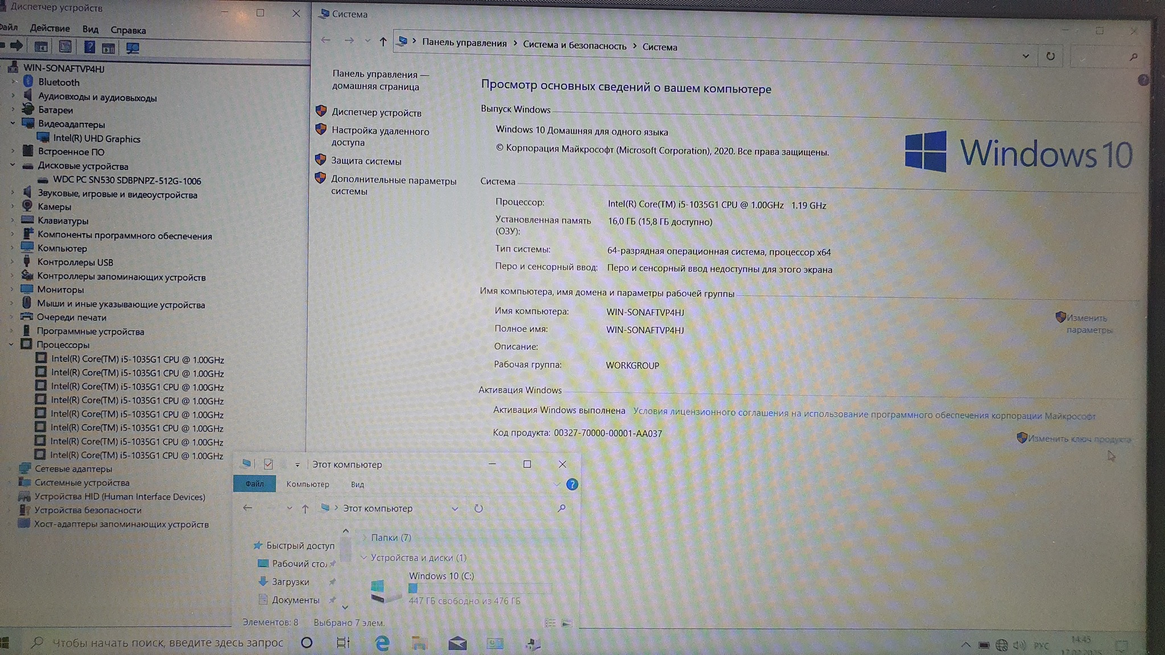The height and width of the screenshot is (655, 1165).
Task: Click refresh icon in Explorer address bar
Action: point(478,508)
